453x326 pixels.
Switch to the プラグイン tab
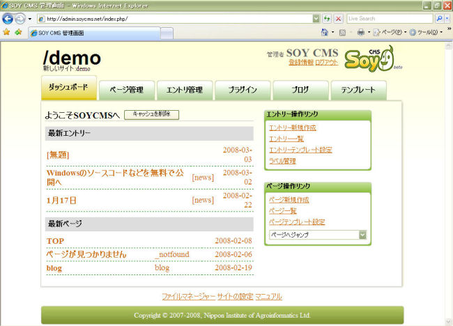[243, 90]
